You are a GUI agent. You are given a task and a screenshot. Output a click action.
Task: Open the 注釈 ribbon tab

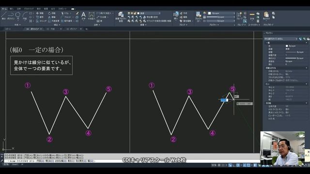click(19, 9)
